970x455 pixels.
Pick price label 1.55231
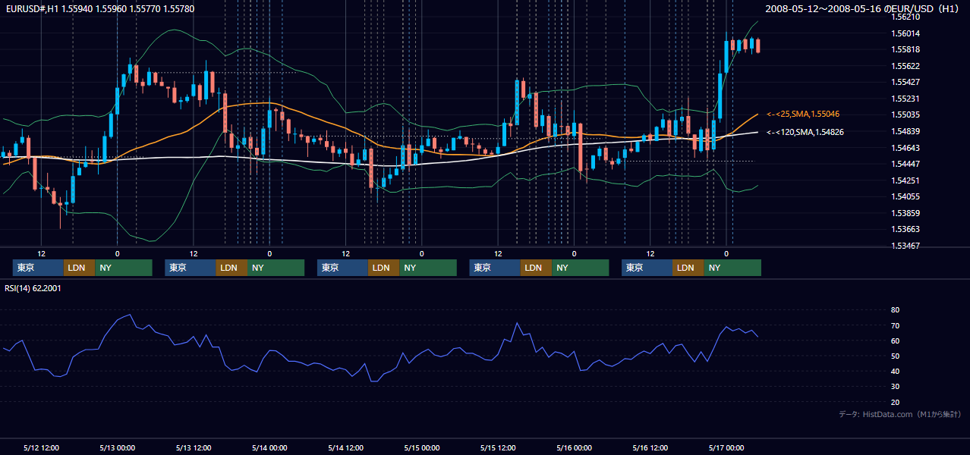[906, 99]
